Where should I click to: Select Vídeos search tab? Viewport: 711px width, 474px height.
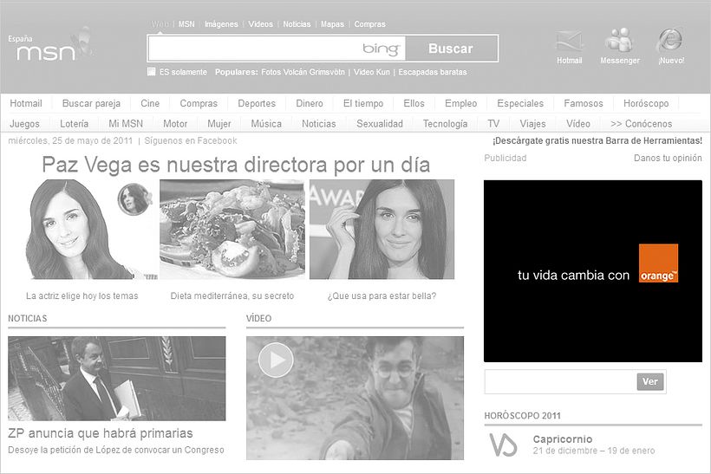[x=261, y=24]
